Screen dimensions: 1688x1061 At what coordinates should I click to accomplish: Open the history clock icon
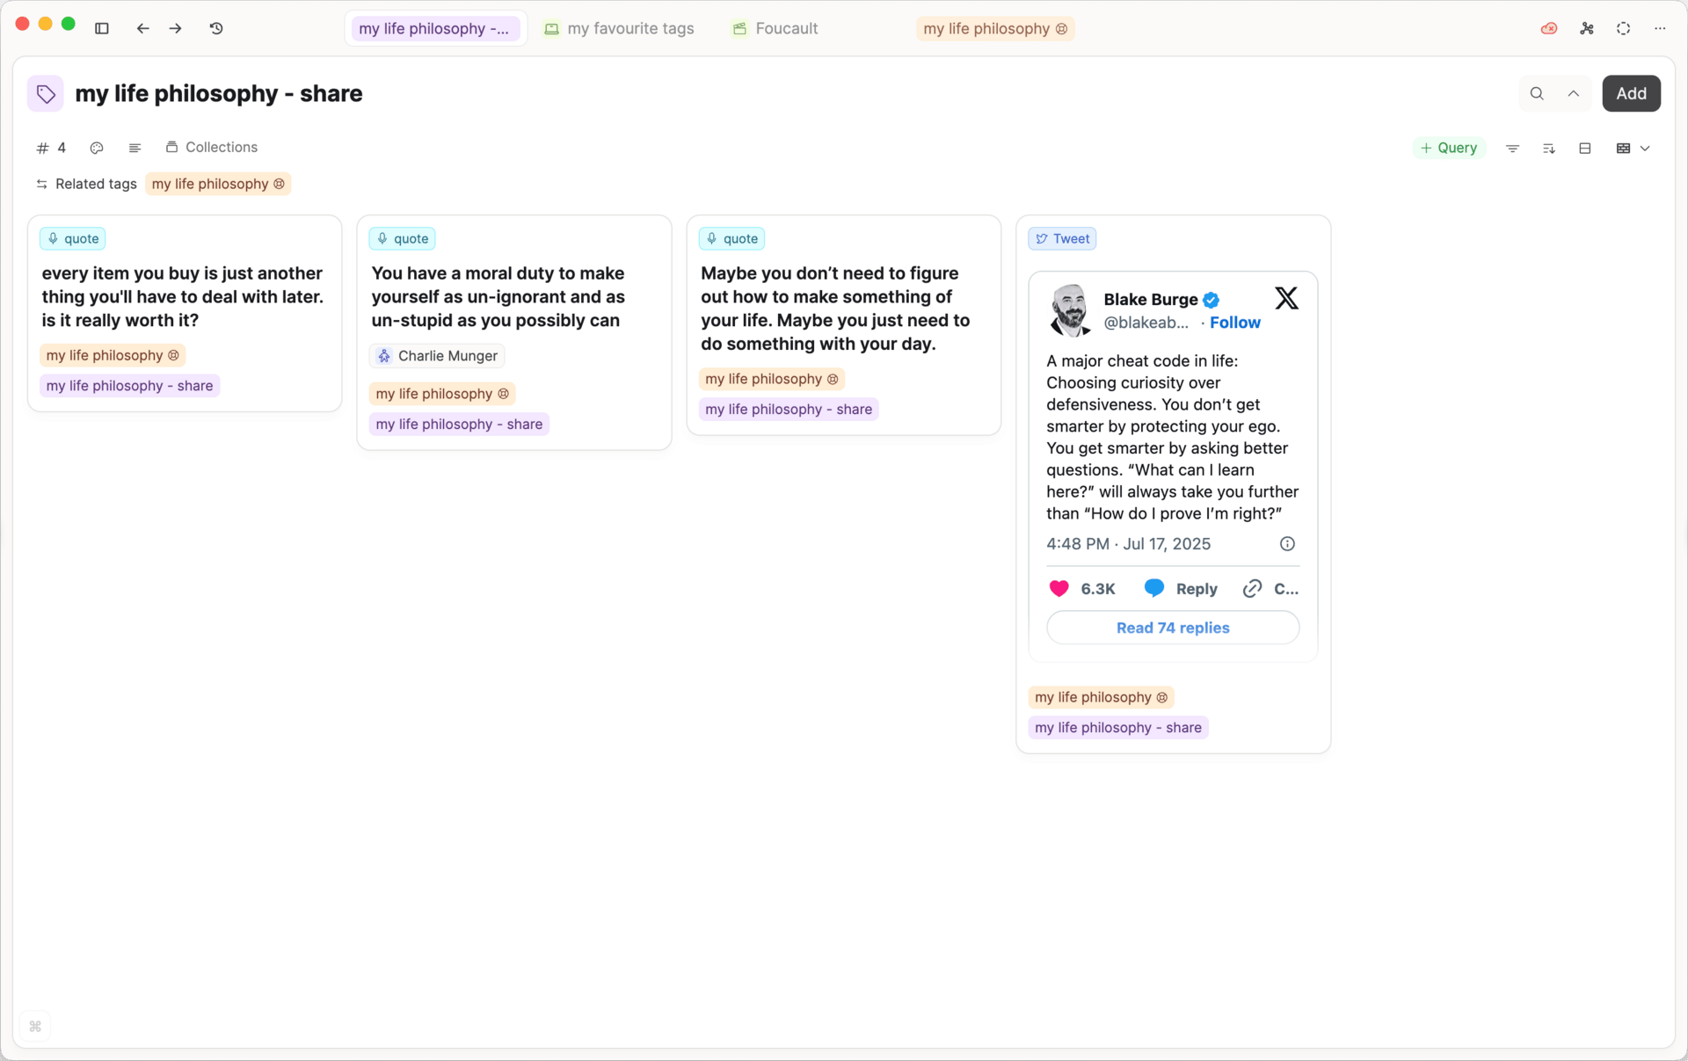pos(216,28)
